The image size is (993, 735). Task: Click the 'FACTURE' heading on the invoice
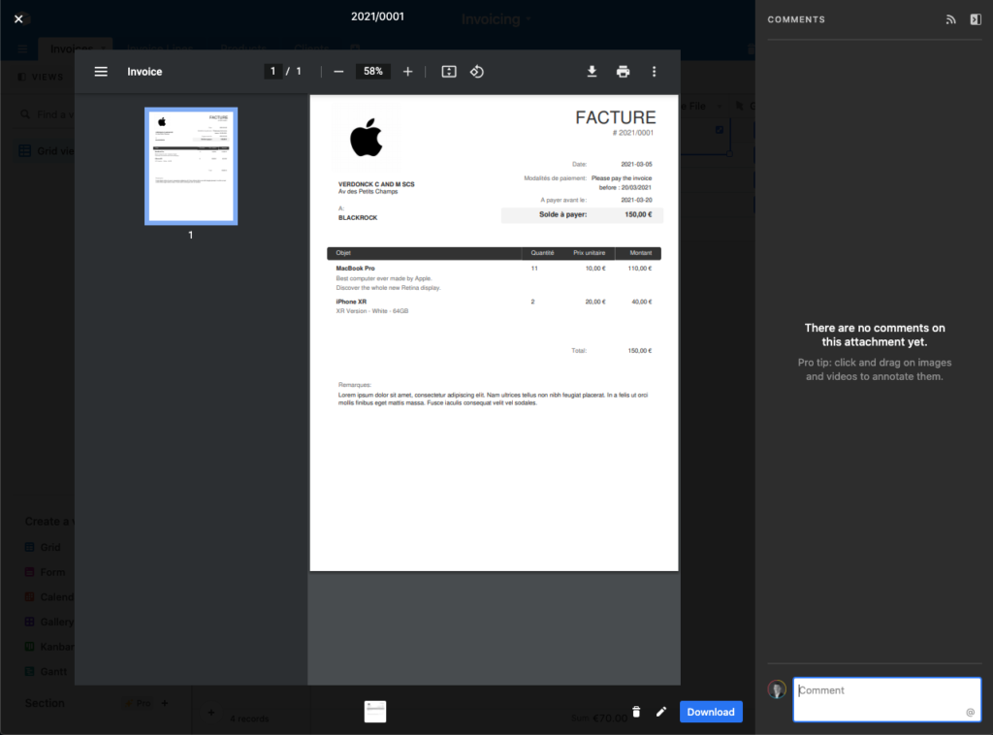[615, 117]
